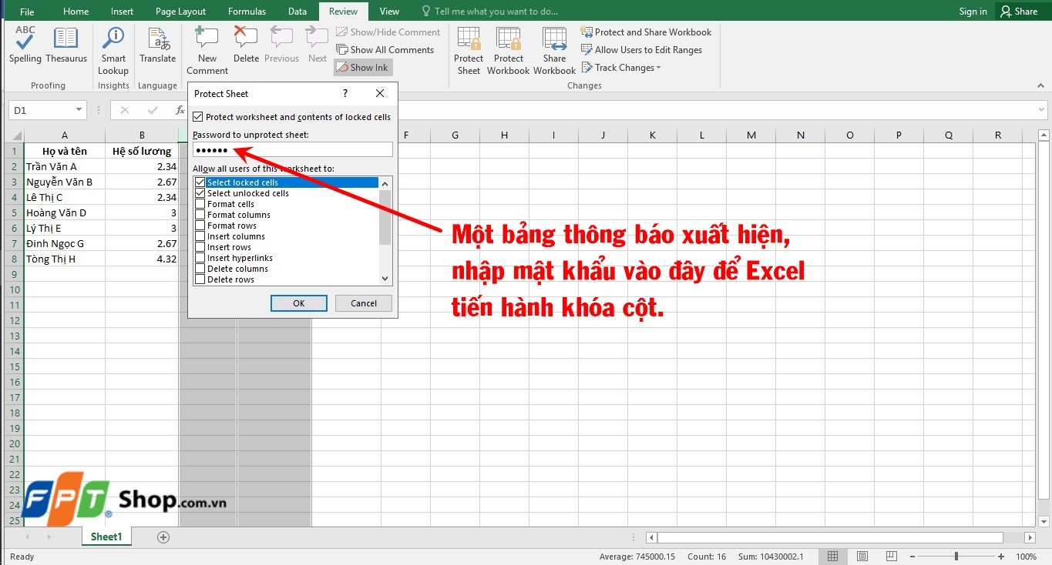Switch to the Formulas tab

pos(247,11)
